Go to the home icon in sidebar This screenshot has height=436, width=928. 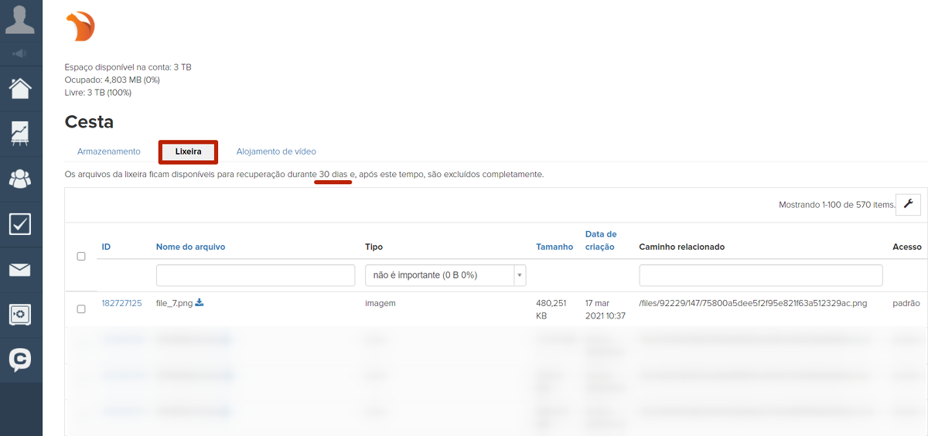tap(21, 88)
